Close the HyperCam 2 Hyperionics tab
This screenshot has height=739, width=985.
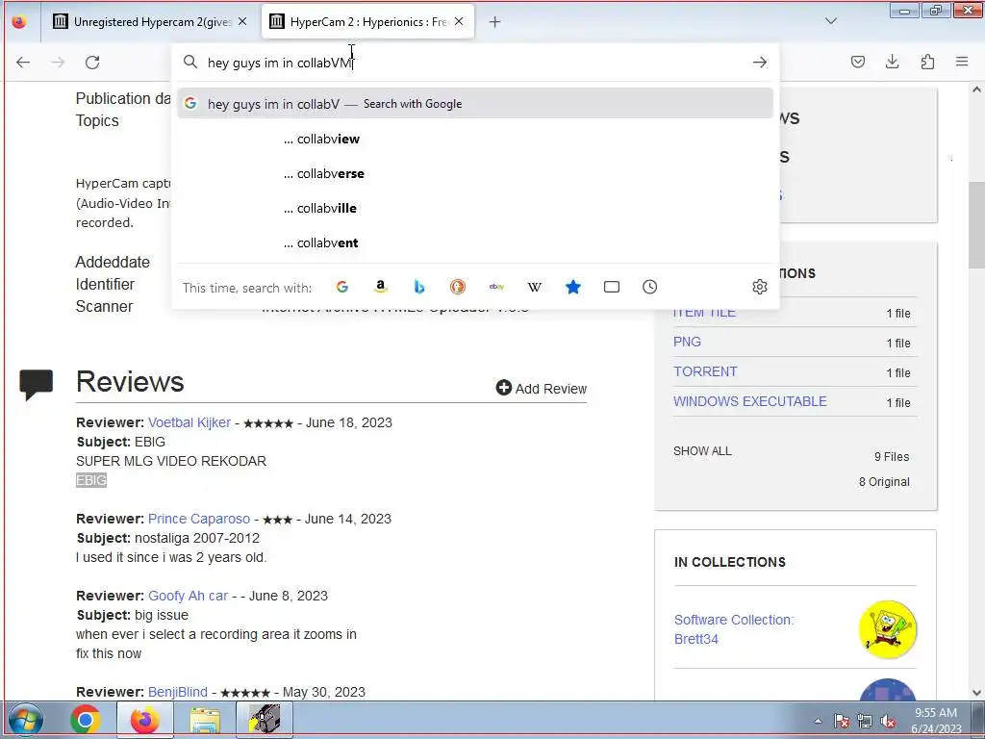click(x=459, y=22)
